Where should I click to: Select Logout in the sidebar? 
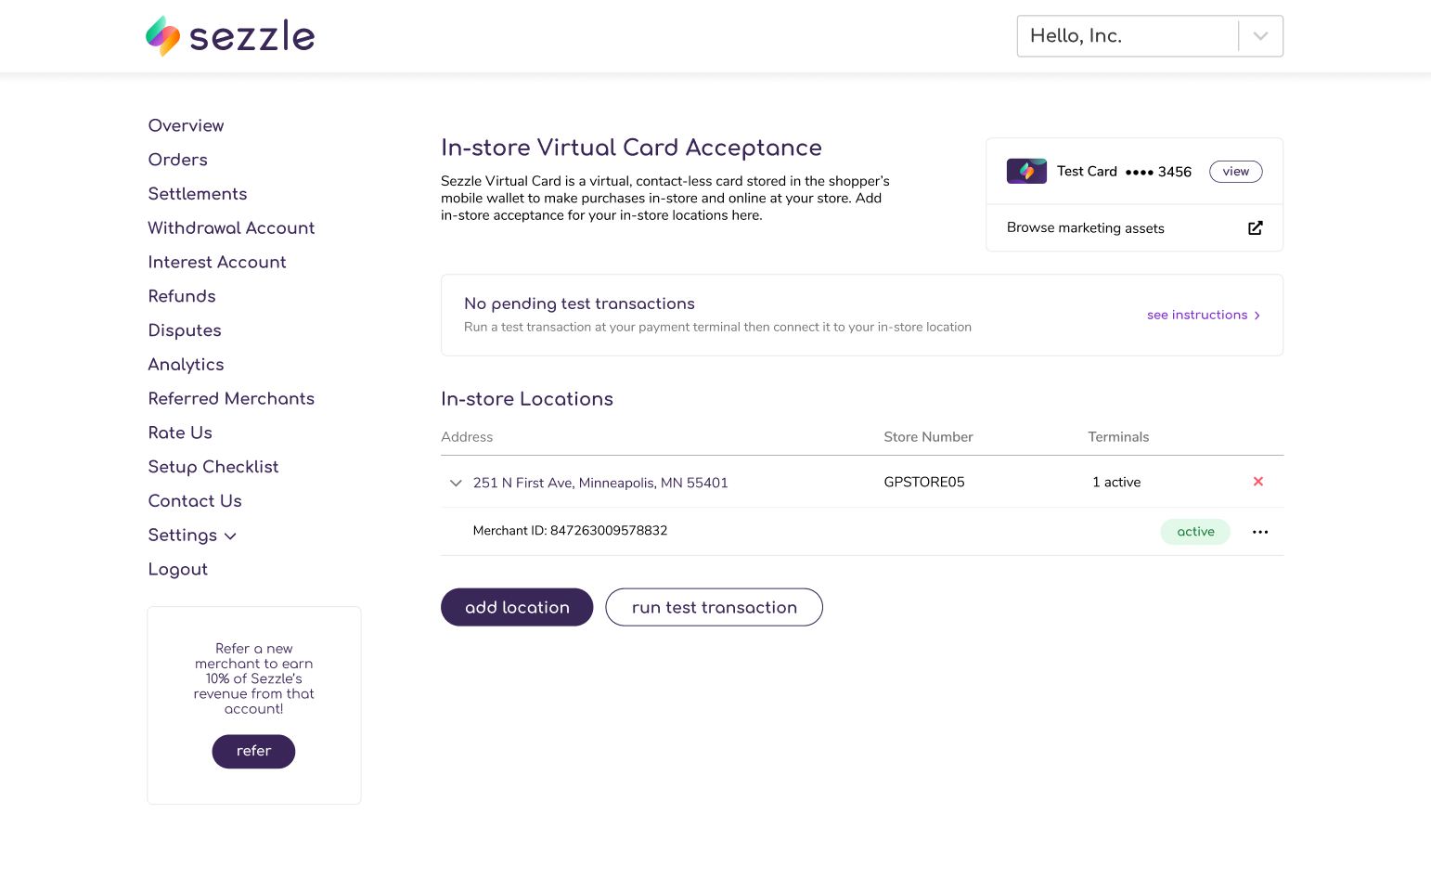click(178, 570)
